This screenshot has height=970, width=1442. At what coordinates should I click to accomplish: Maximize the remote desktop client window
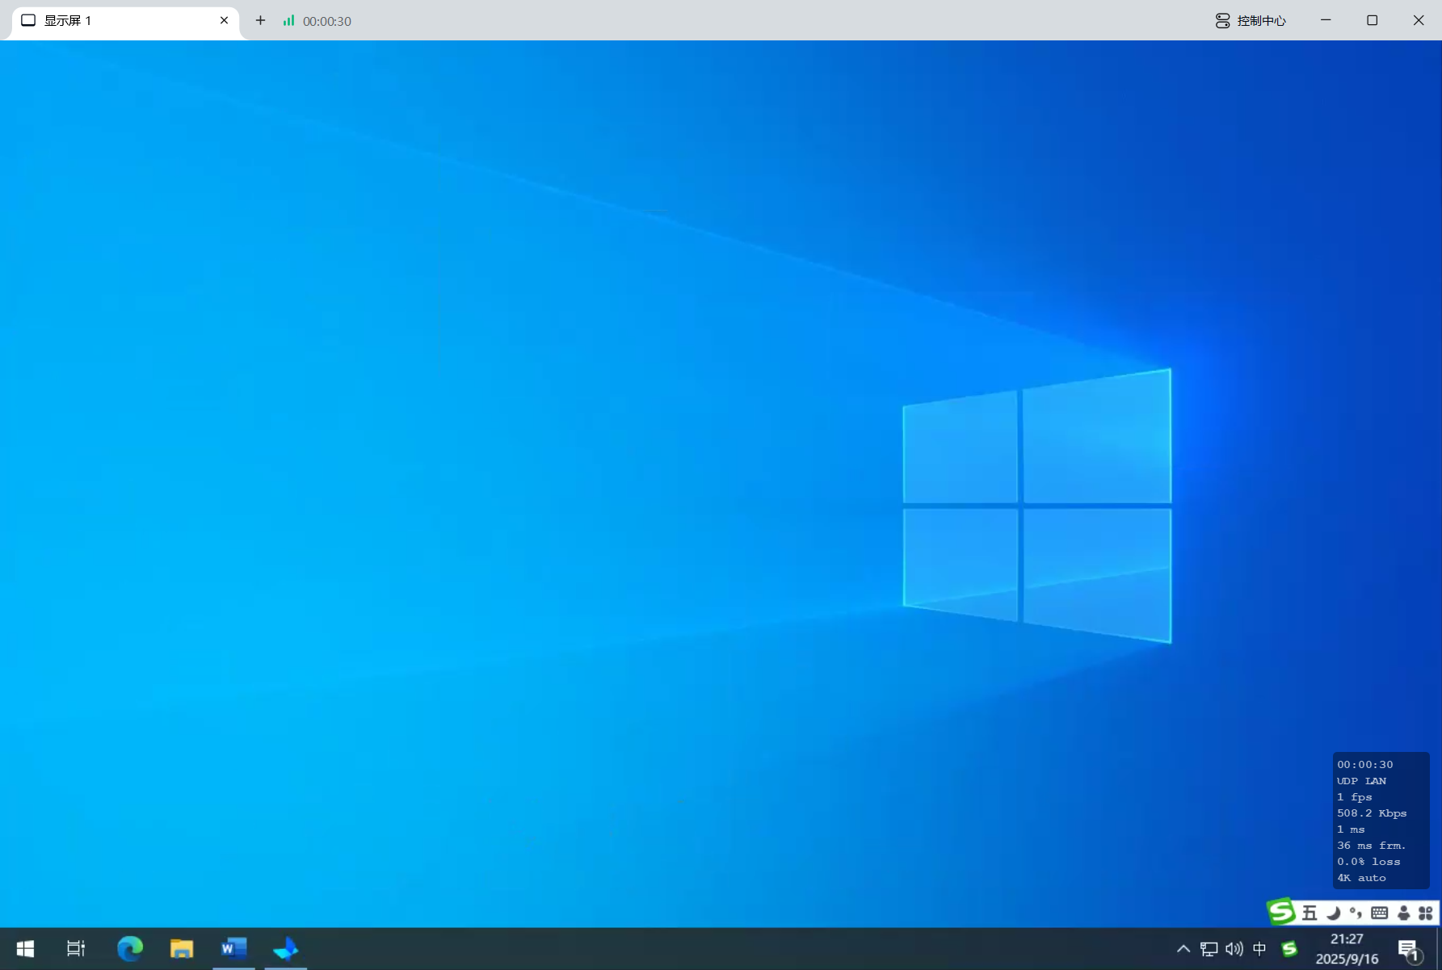(x=1372, y=20)
